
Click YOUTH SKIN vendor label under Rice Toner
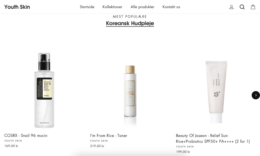point(99,141)
